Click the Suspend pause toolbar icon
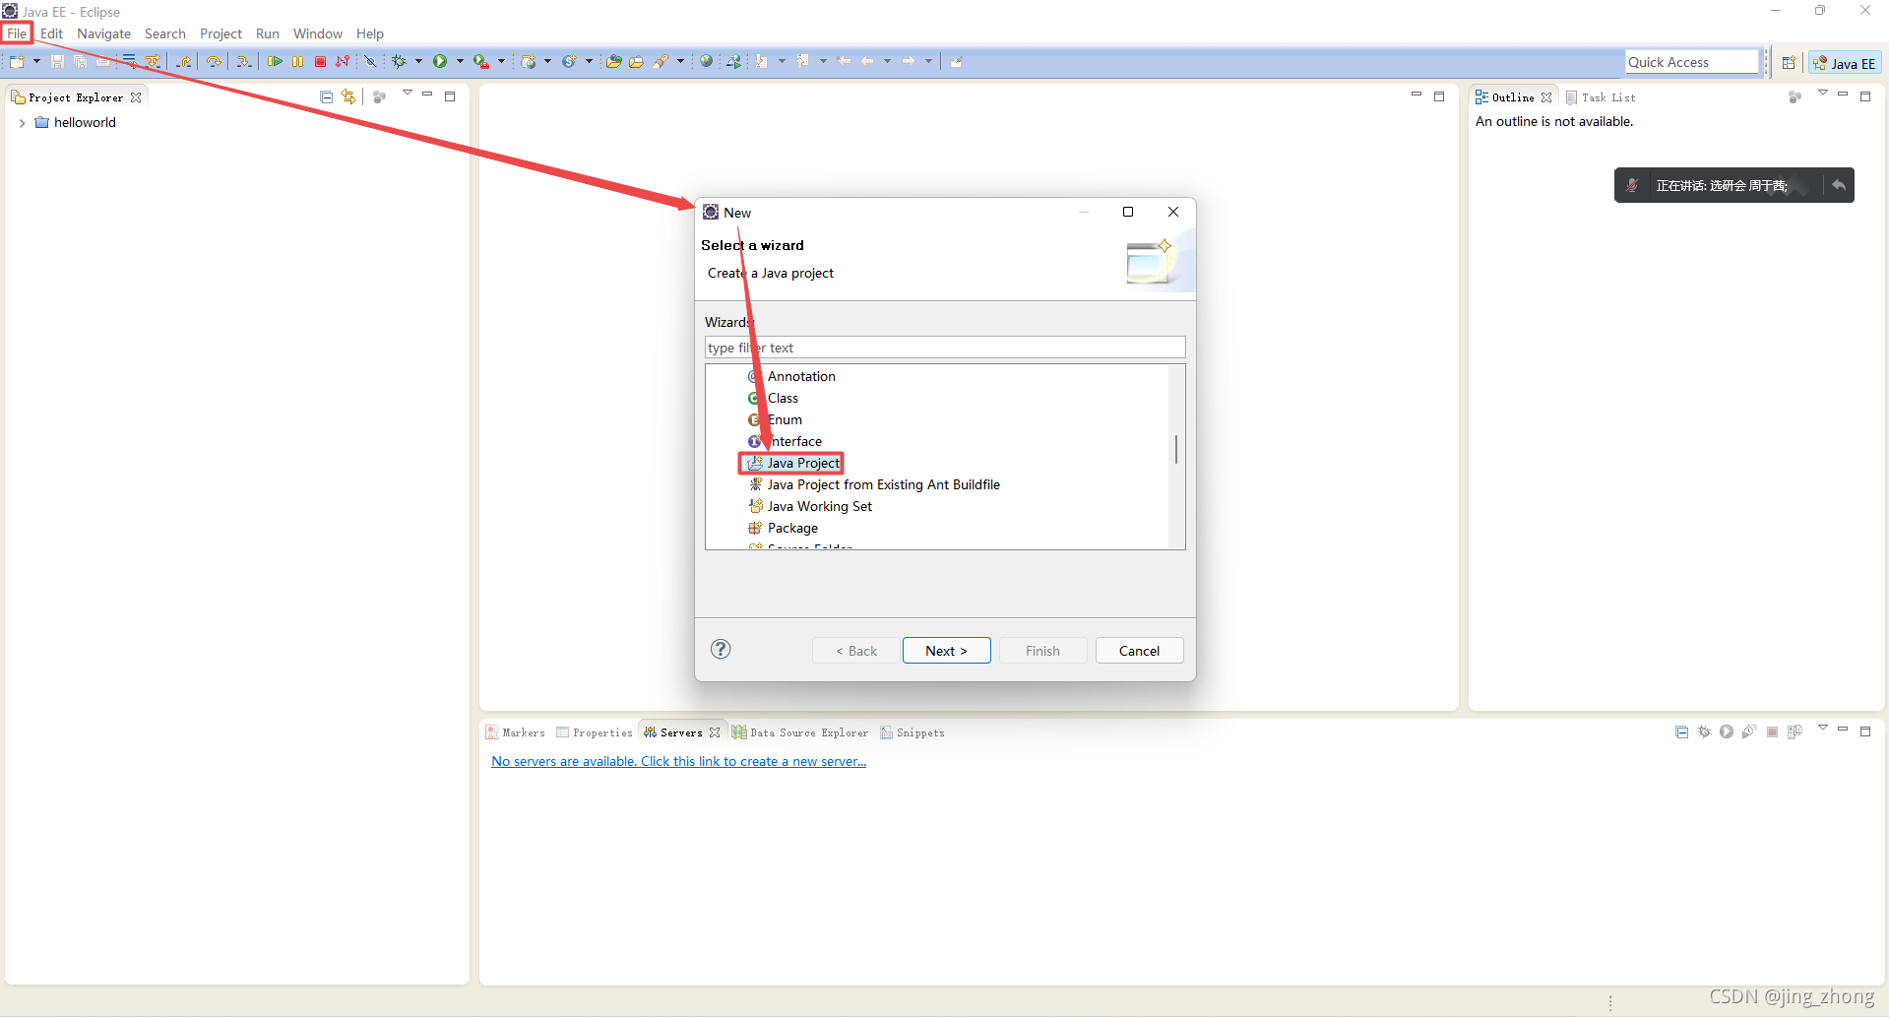The width and height of the screenshot is (1889, 1017). [297, 62]
